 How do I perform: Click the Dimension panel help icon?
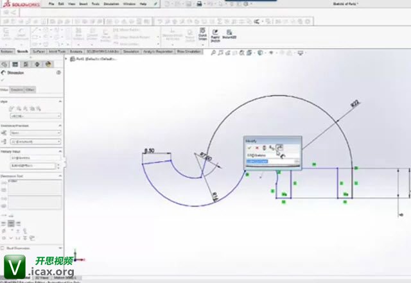58,73
